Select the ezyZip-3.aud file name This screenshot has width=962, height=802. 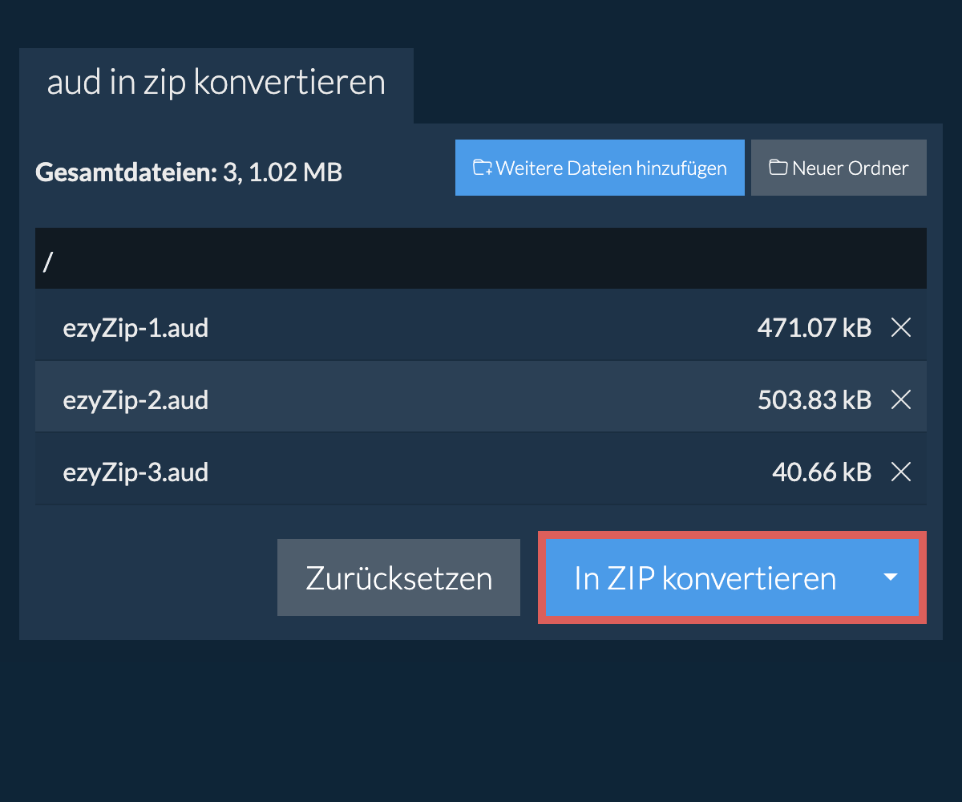pos(135,472)
